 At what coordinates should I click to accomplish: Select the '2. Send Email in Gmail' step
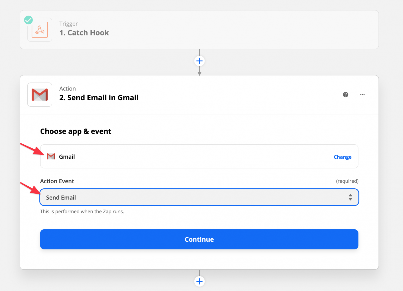(99, 98)
